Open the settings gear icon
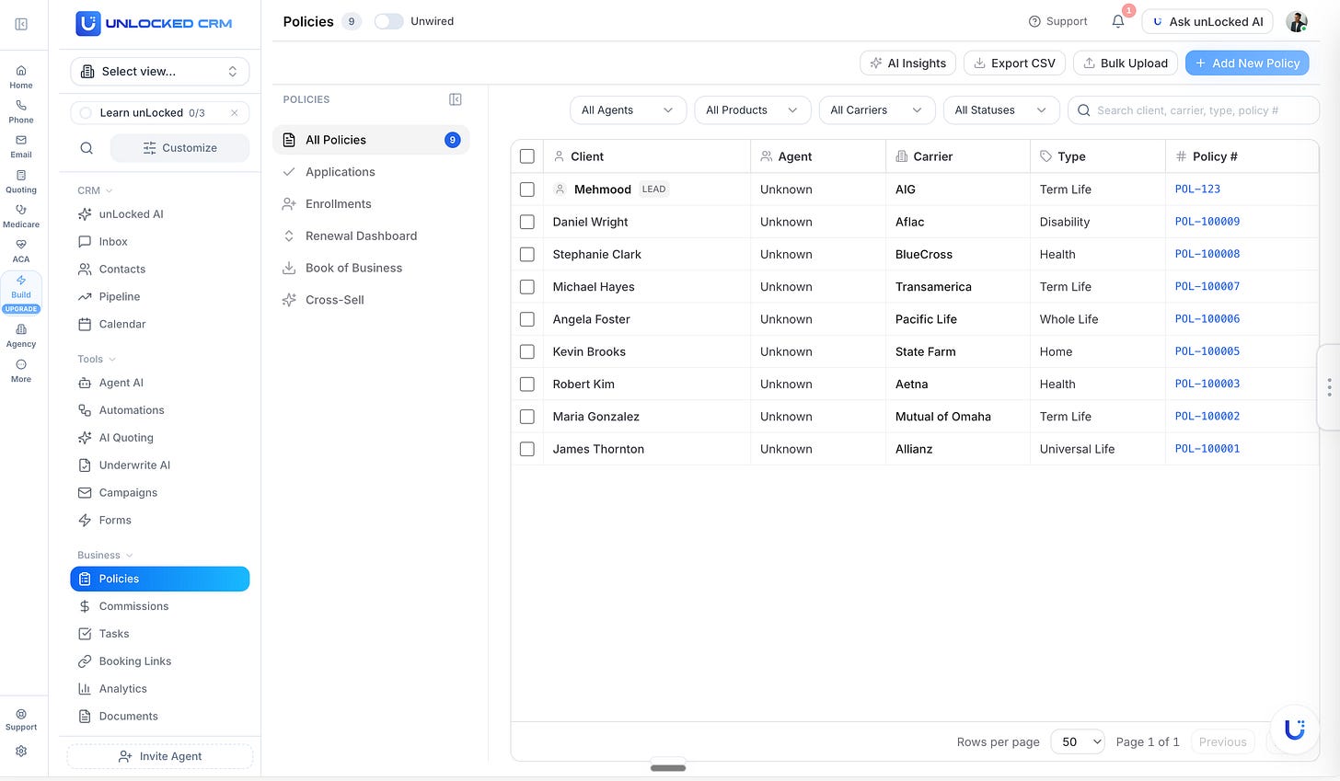Viewport: 1340px width, 781px height. click(x=21, y=751)
